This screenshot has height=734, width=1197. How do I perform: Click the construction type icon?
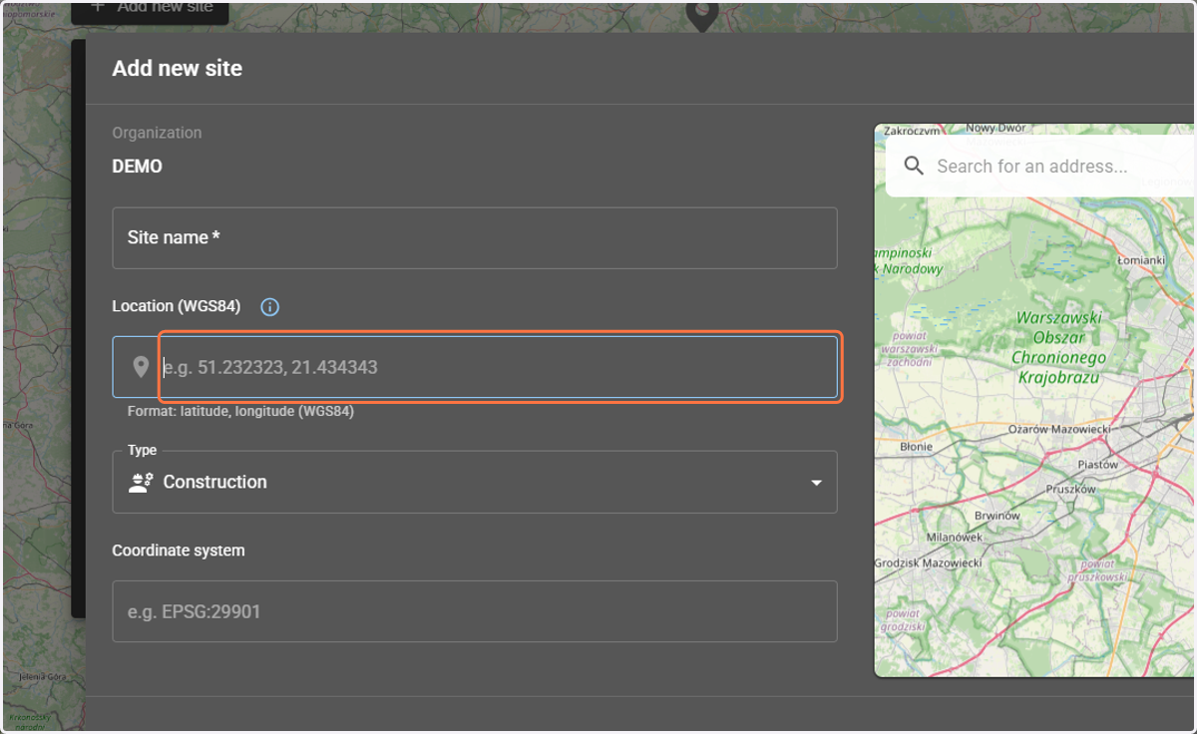pos(141,482)
